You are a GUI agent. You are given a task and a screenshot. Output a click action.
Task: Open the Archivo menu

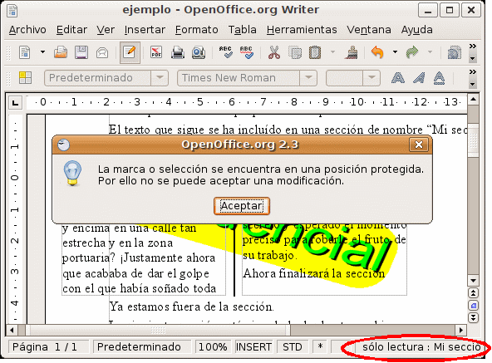coord(27,30)
